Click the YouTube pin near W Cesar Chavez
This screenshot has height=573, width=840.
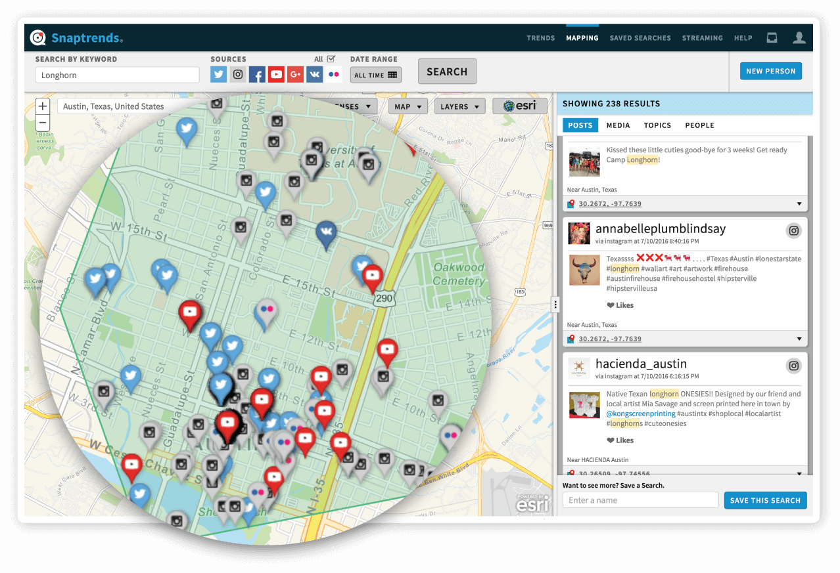tap(132, 467)
